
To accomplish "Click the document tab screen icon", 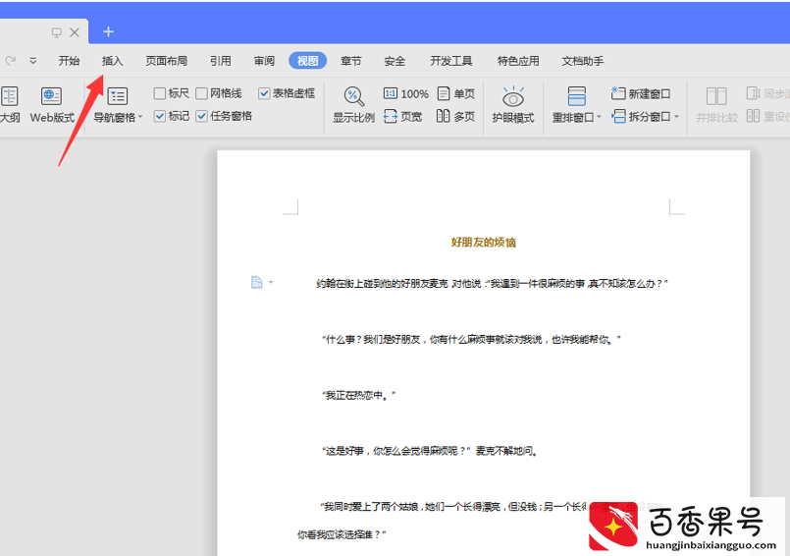I will click(x=57, y=32).
